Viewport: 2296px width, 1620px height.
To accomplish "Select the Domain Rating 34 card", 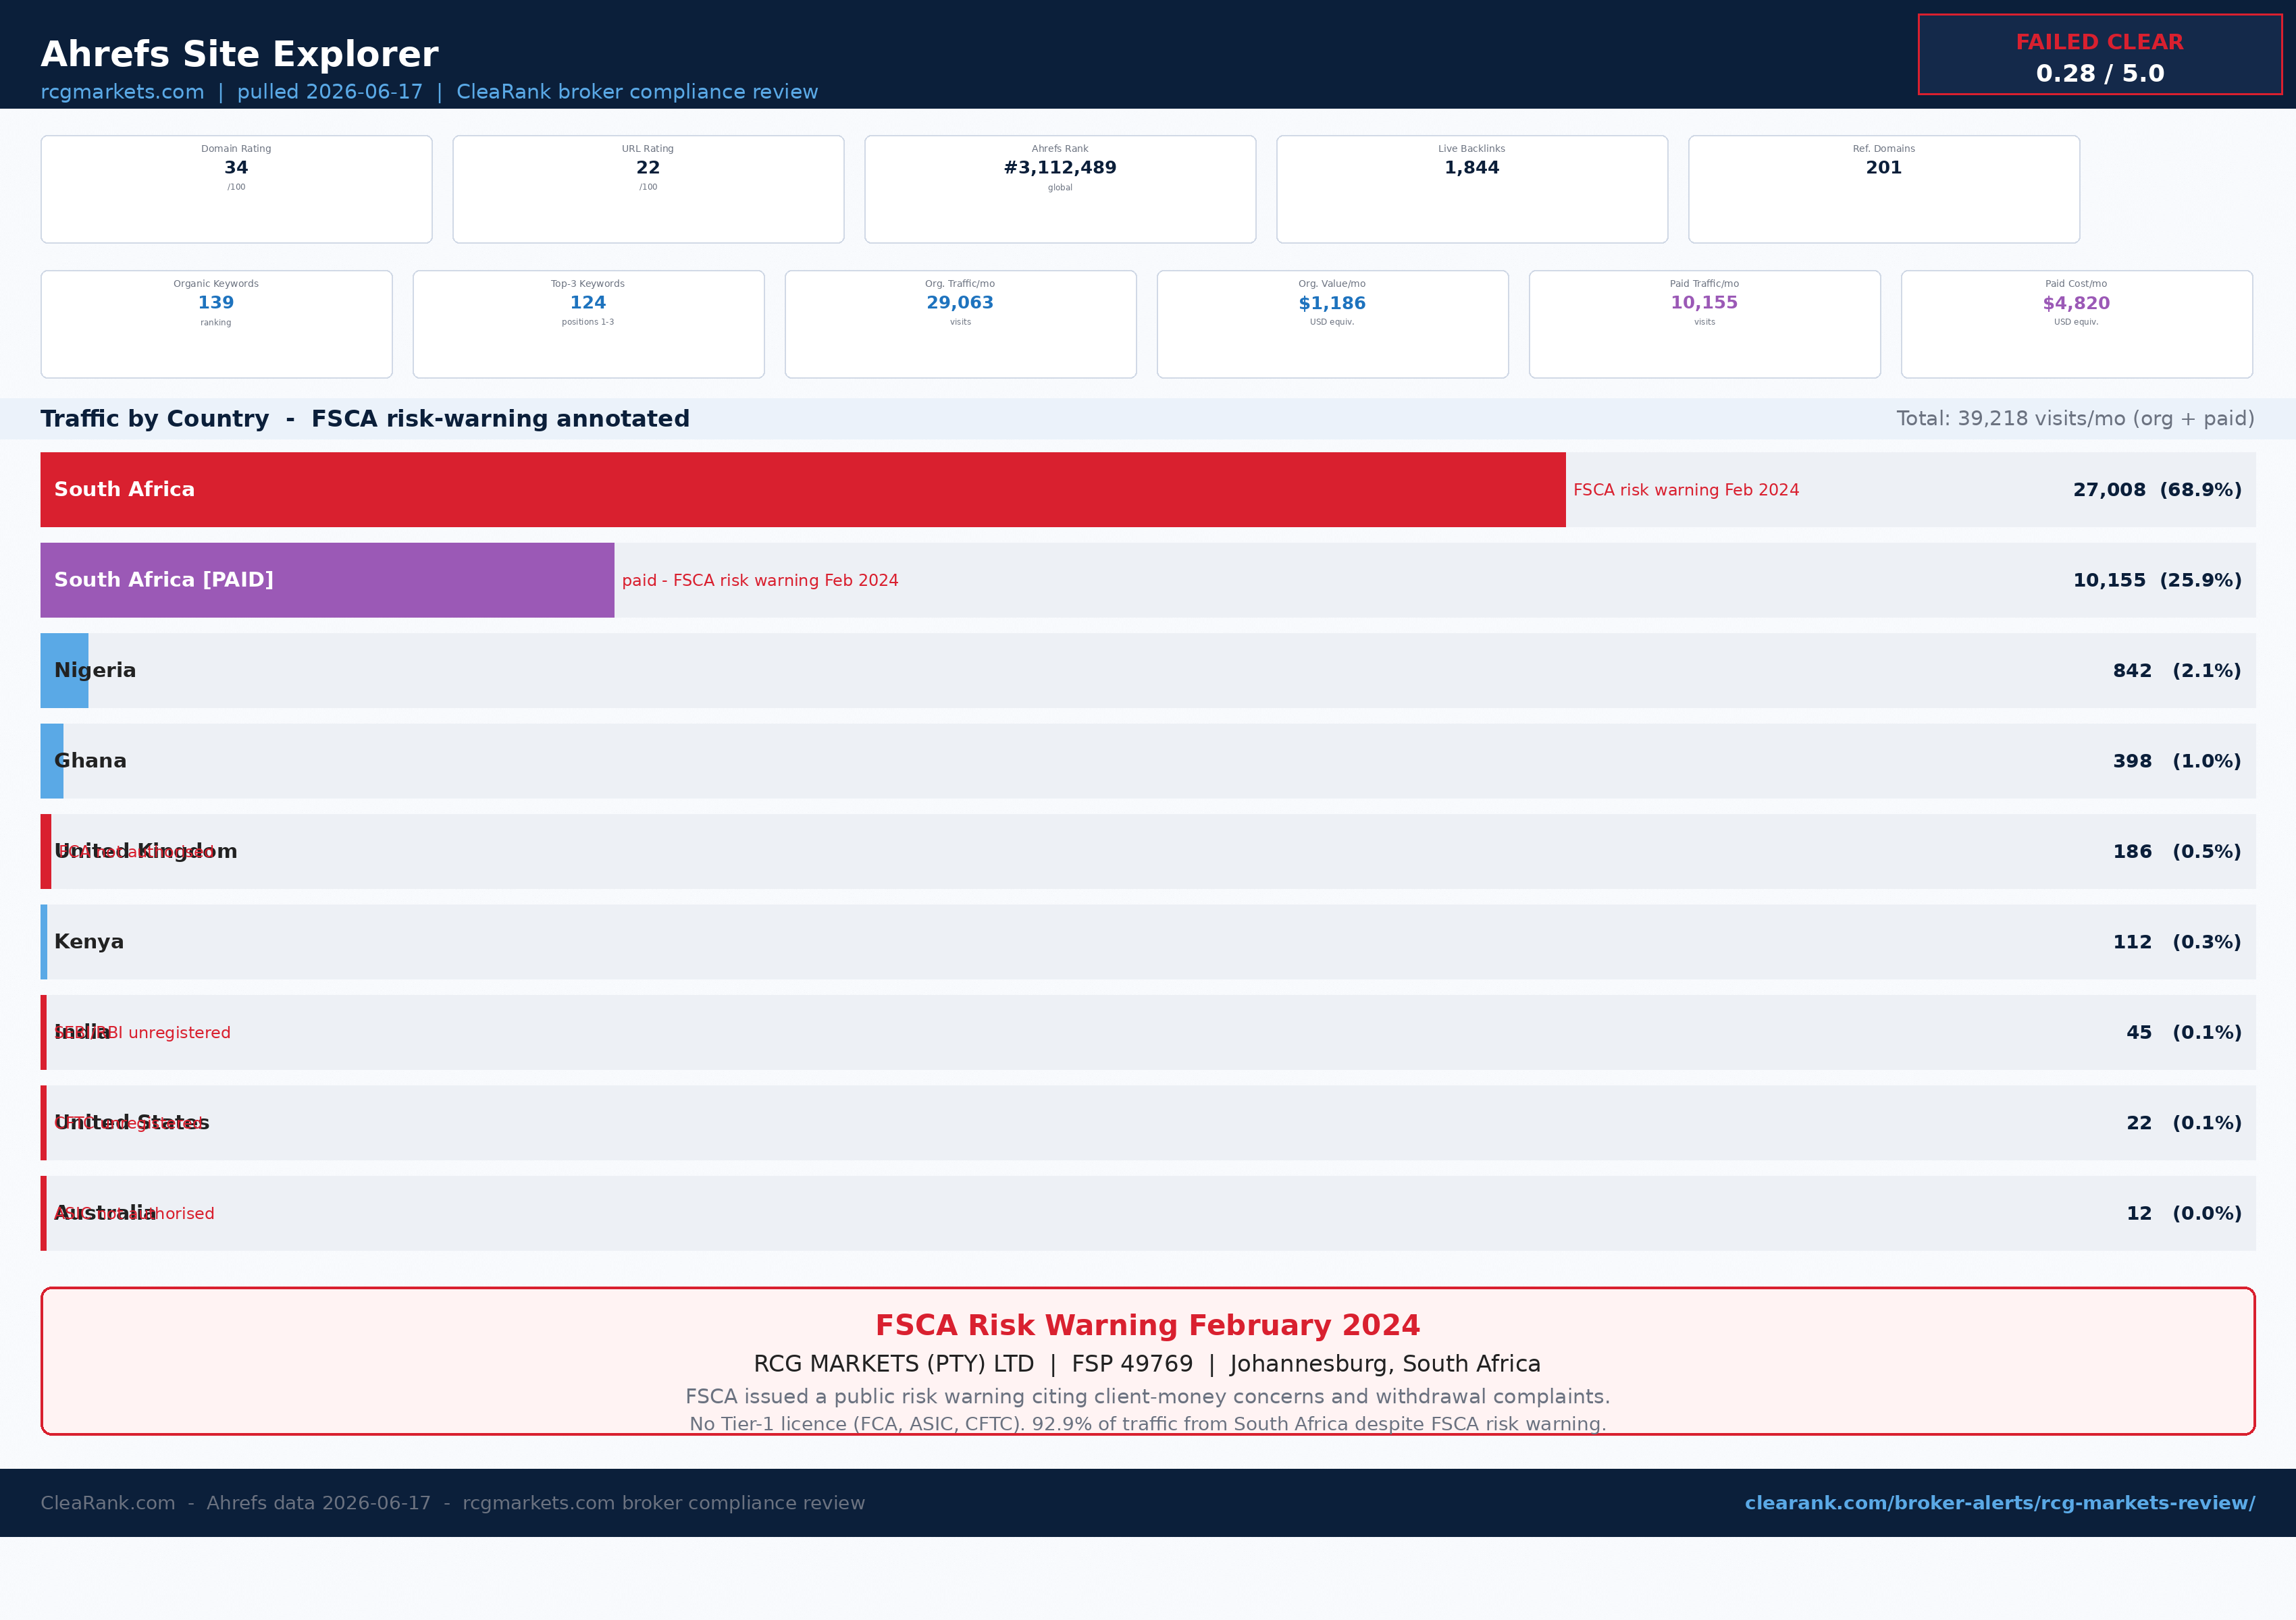I will pos(236,189).
